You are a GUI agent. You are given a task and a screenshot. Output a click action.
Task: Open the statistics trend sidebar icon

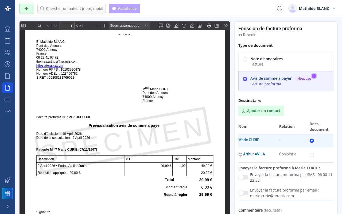coord(7,111)
